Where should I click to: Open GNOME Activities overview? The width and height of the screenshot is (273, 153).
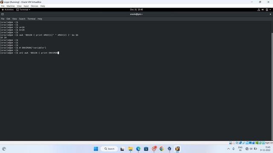coord(8,10)
